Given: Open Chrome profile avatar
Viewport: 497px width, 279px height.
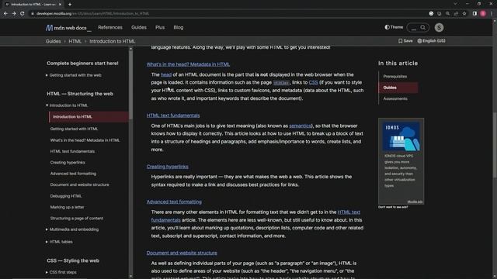Looking at the screenshot, I should [x=483, y=14].
